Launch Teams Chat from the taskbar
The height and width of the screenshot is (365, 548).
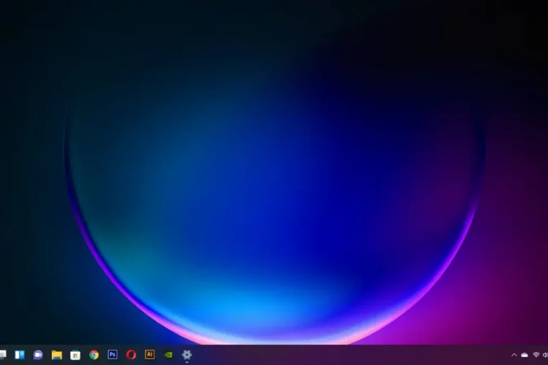point(38,354)
